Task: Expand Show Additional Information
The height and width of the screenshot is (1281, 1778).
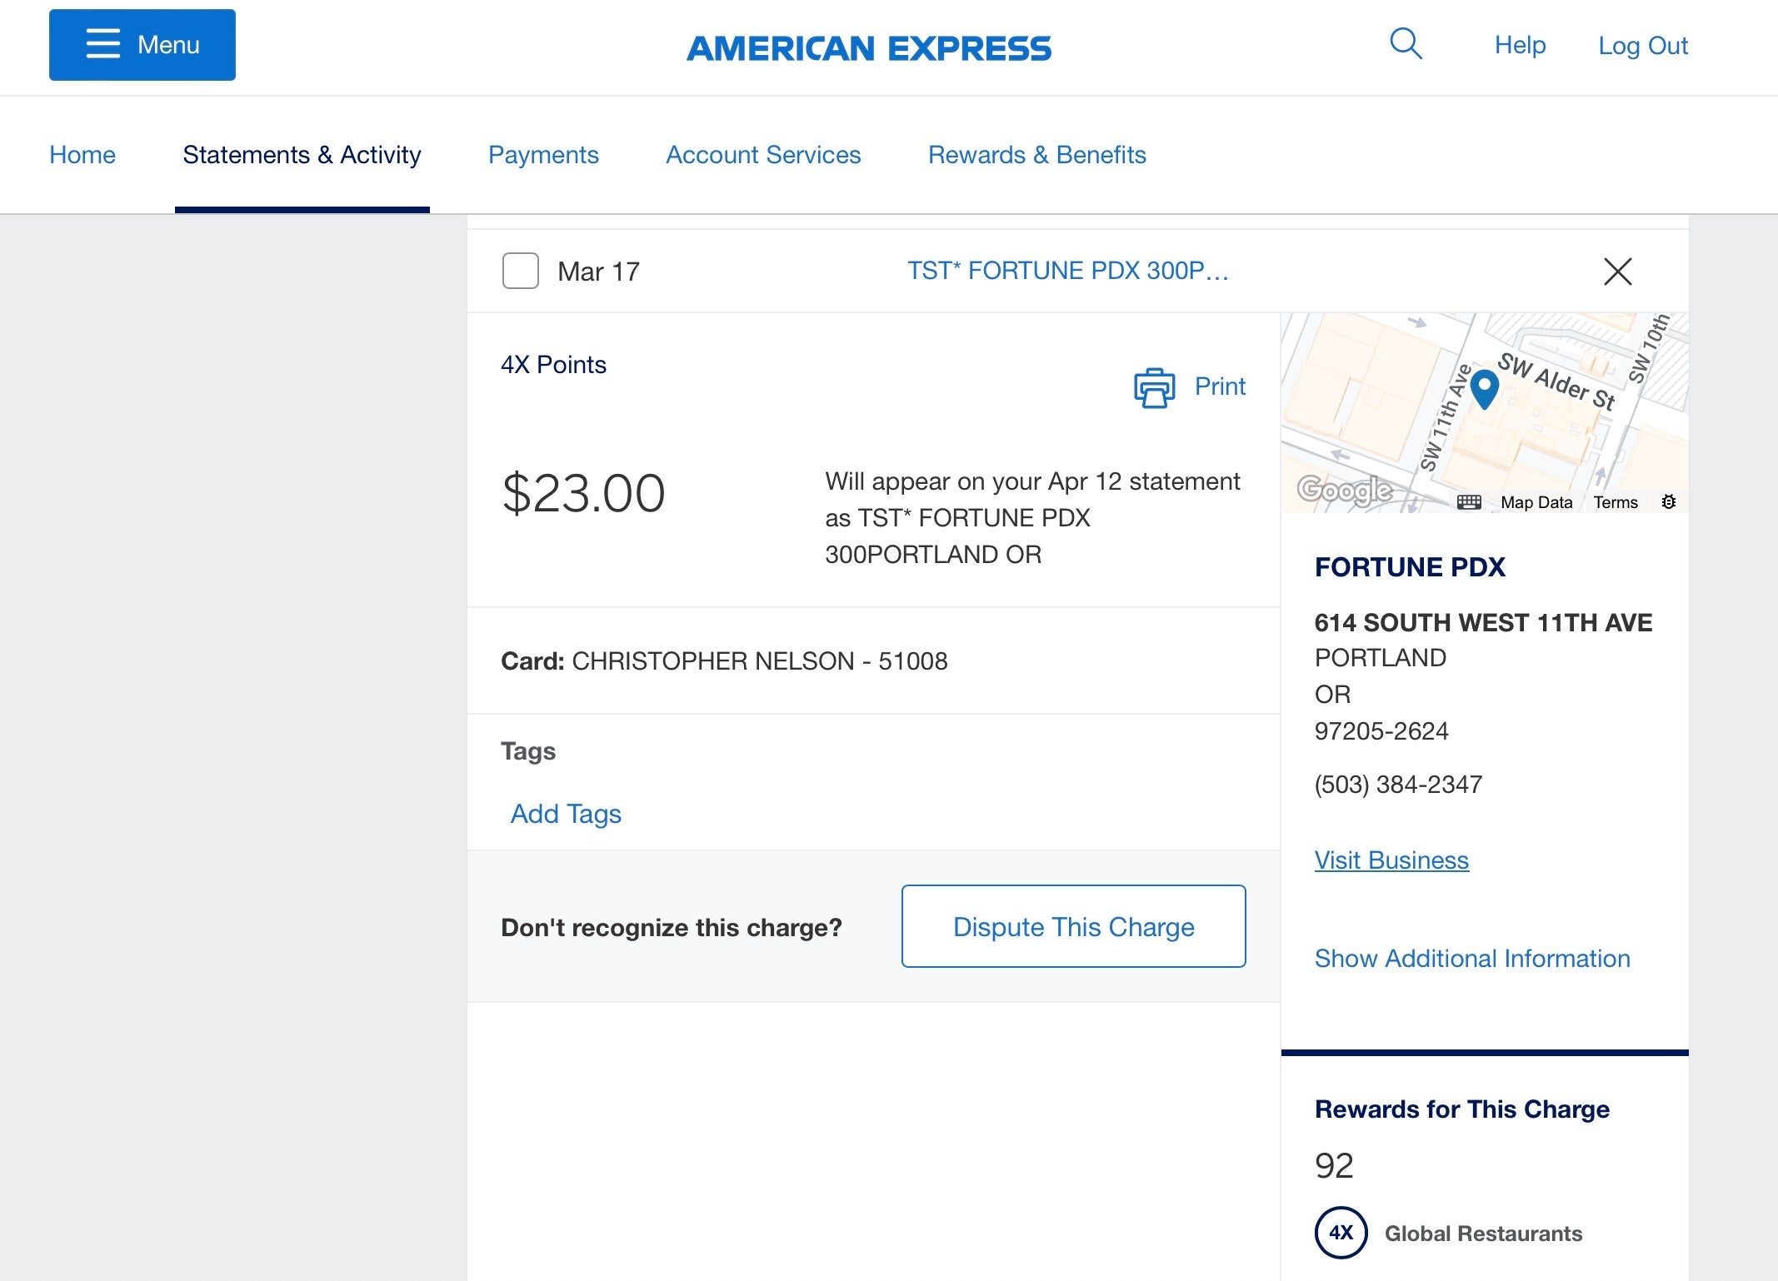Action: click(x=1471, y=959)
